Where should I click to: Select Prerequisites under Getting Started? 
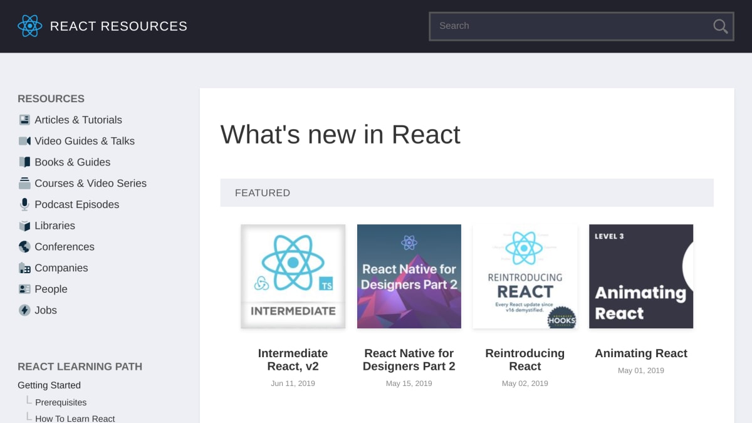pos(61,402)
